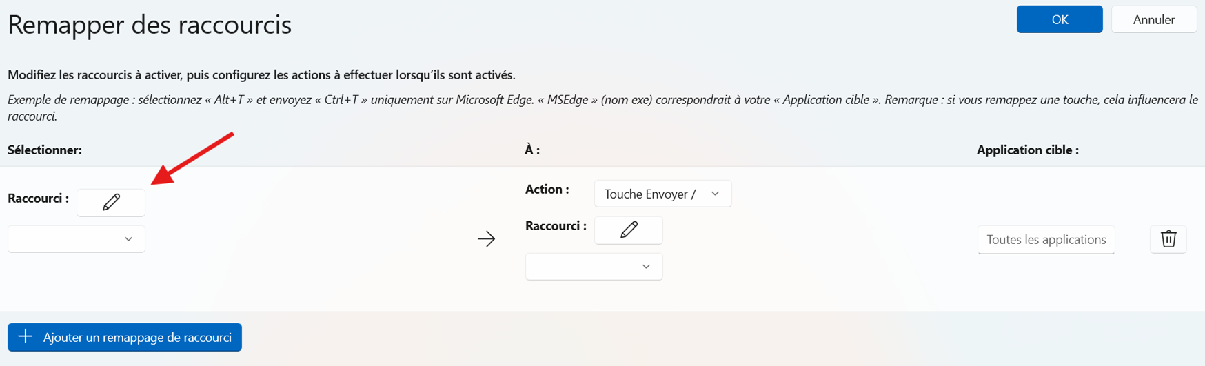The width and height of the screenshot is (1205, 366).
Task: Click the pencil icon below the Action dropdown
Action: pos(628,230)
